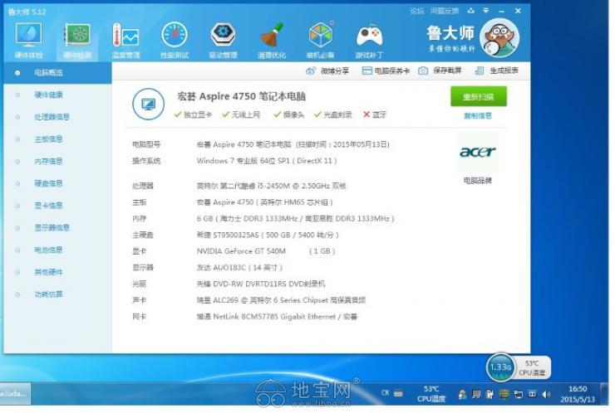Screen dimensions: 615x413
Task: Click the partly visible taskbar app button
Action: click(x=15, y=394)
